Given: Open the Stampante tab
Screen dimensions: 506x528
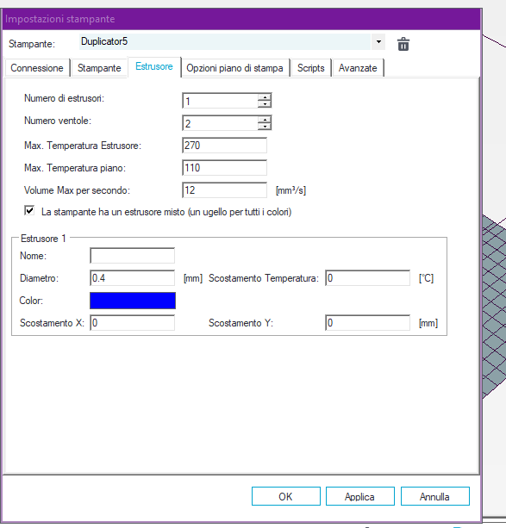Looking at the screenshot, I should coord(99,68).
